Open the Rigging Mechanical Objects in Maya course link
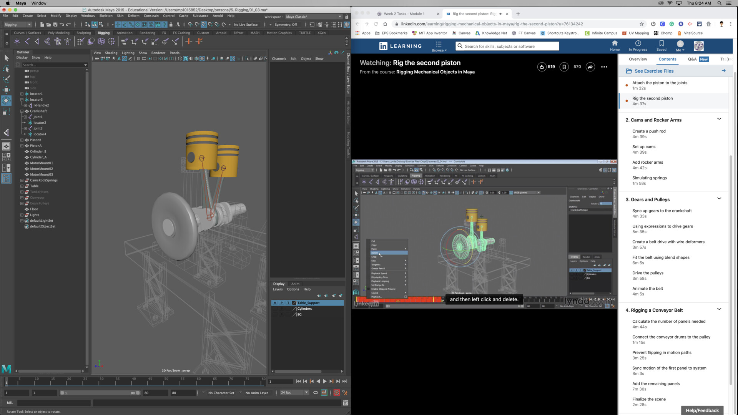The height and width of the screenshot is (415, 738). [435, 72]
